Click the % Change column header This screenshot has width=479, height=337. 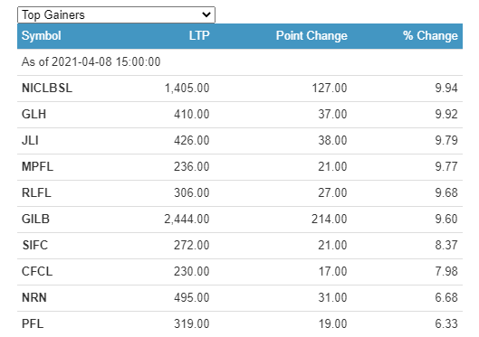[430, 35]
